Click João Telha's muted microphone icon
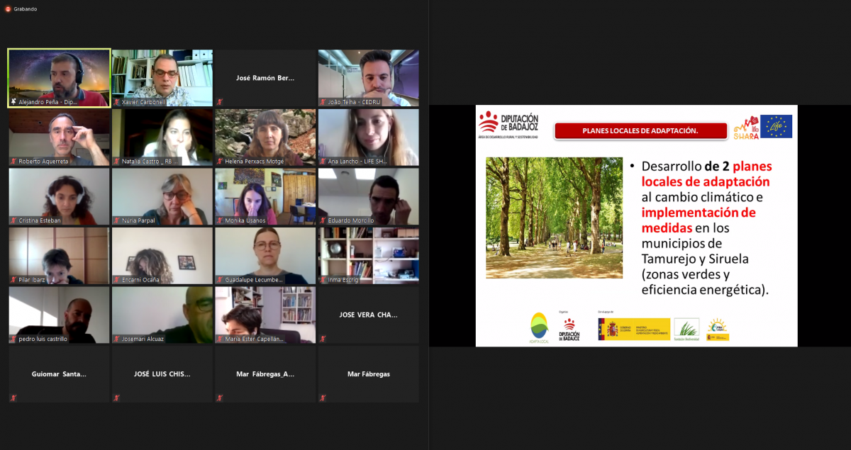The width and height of the screenshot is (851, 450). coord(323,102)
